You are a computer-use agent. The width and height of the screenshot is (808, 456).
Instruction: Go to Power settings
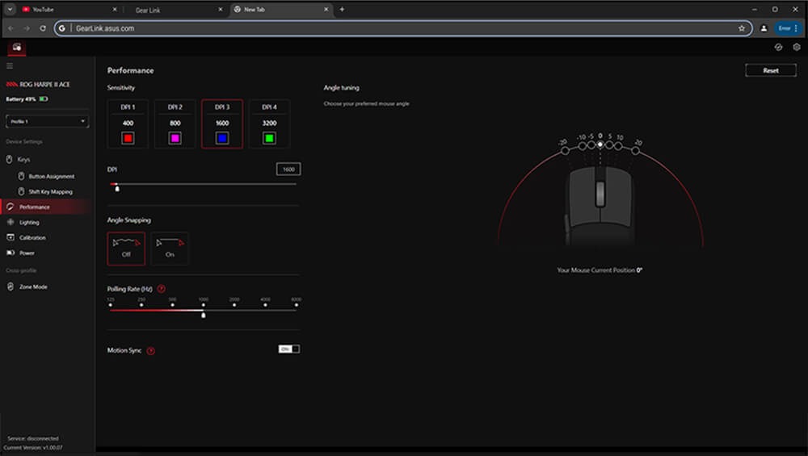(x=27, y=253)
